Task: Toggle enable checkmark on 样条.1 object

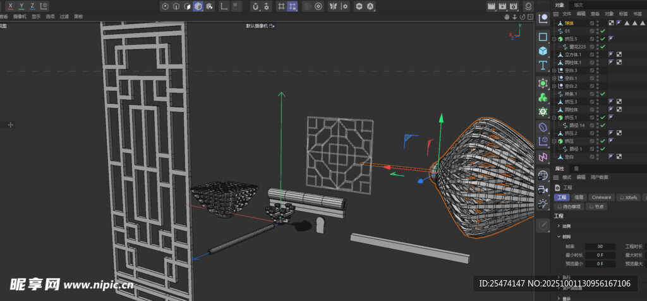Action: point(603,94)
